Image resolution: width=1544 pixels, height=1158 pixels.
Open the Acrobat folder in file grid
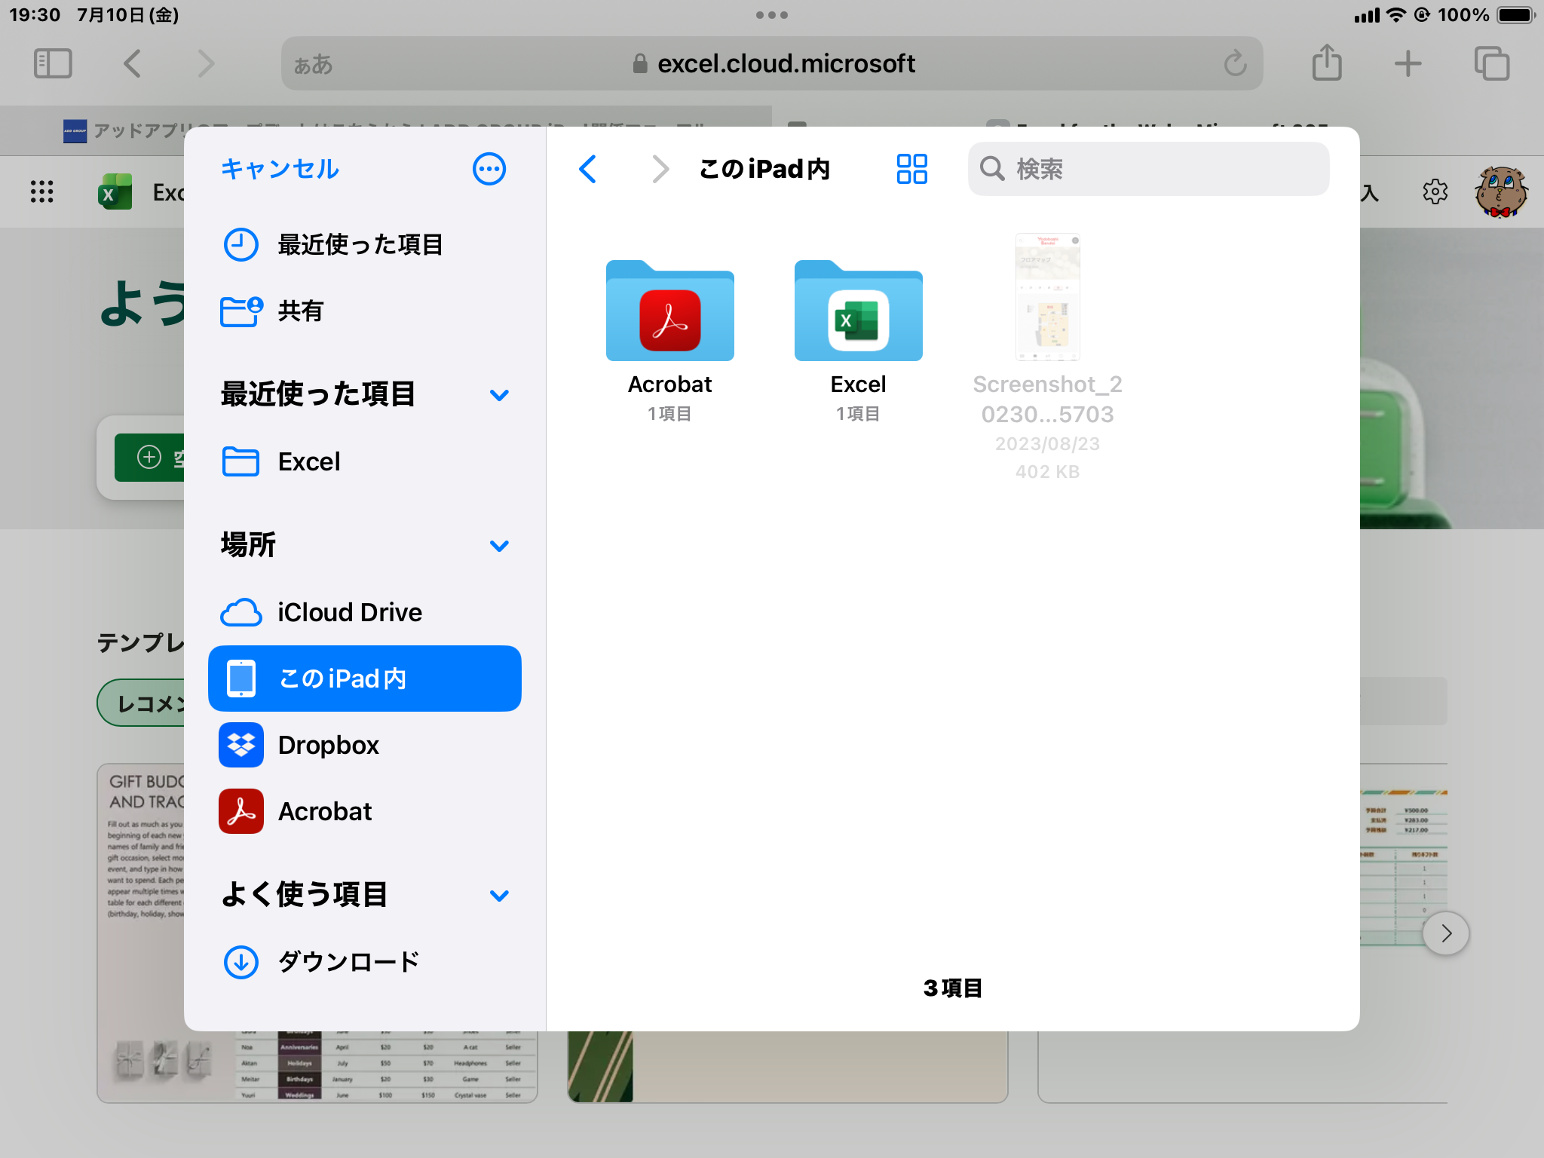[x=669, y=311]
